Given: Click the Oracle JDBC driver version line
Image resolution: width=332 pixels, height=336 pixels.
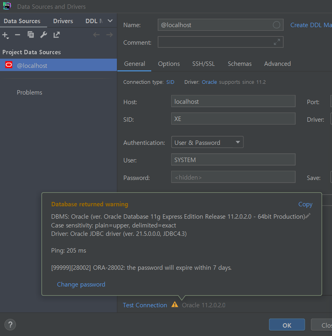Looking at the screenshot, I should (119, 233).
